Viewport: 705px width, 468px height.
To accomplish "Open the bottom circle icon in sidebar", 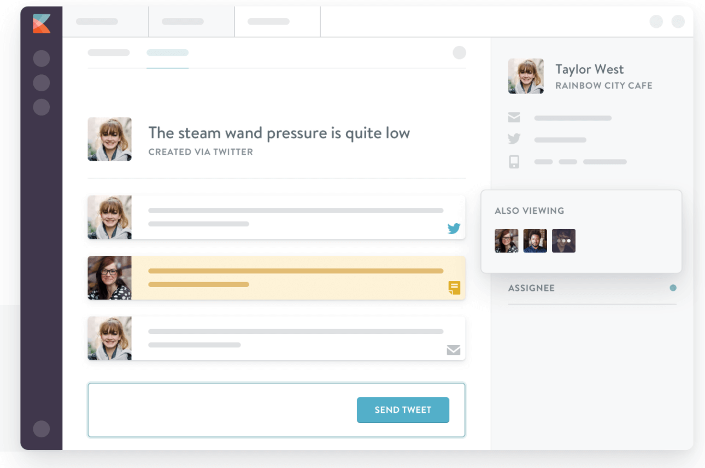I will pyautogui.click(x=42, y=429).
